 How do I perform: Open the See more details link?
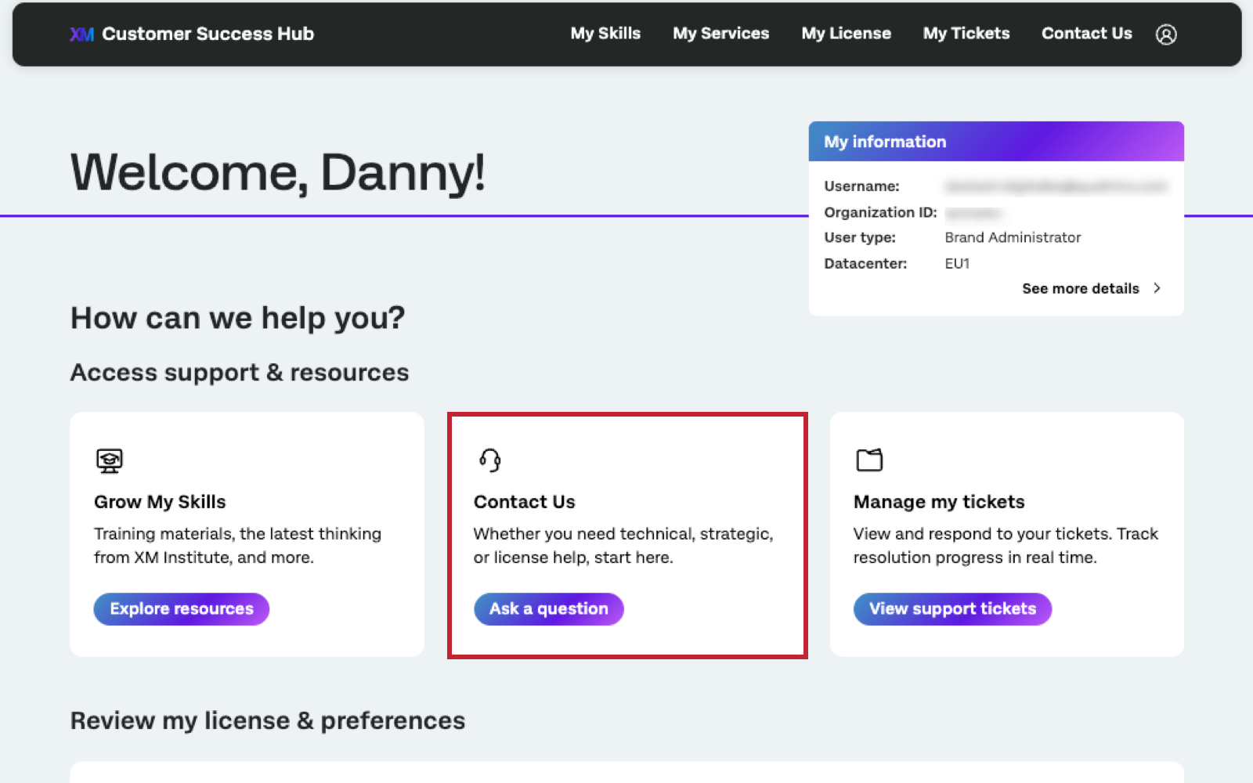[x=1081, y=289]
